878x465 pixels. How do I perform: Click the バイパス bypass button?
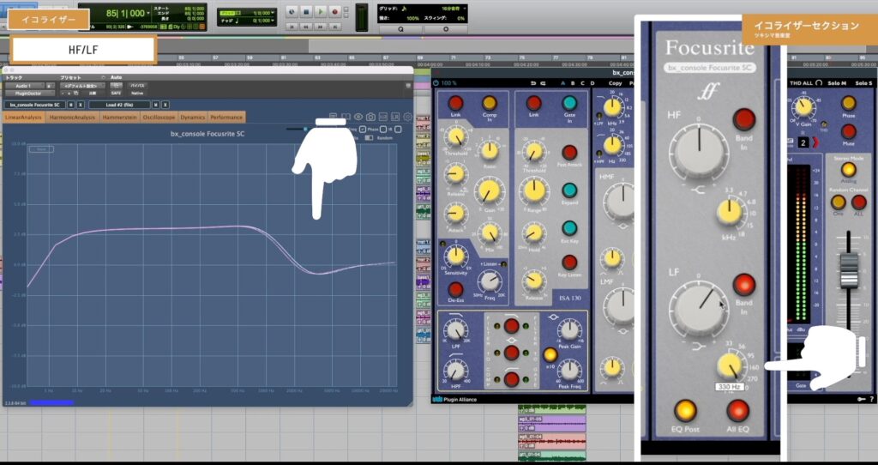[136, 86]
